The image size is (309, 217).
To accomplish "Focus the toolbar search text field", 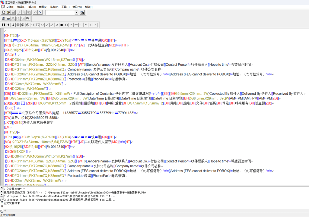I will click(x=60, y=13).
